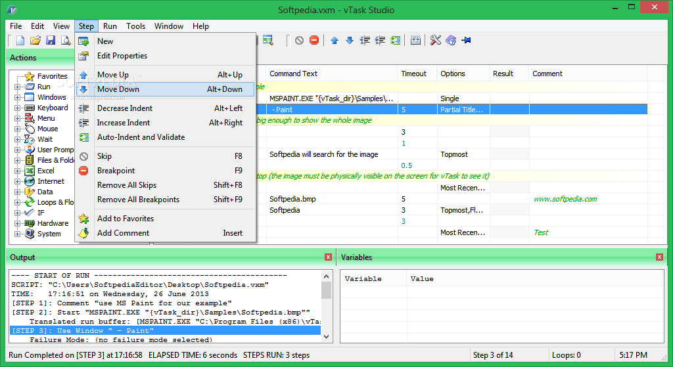Image resolution: width=673 pixels, height=367 pixels.
Task: Open the Tools menu
Action: tap(135, 26)
